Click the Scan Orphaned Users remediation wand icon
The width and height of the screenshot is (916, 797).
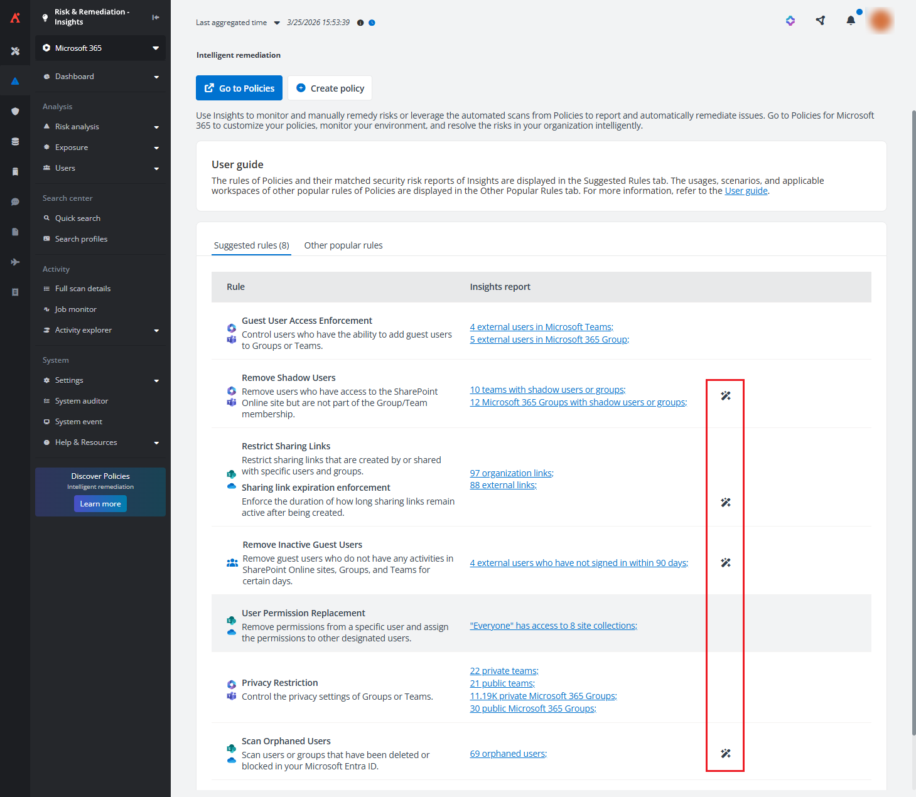pos(726,753)
